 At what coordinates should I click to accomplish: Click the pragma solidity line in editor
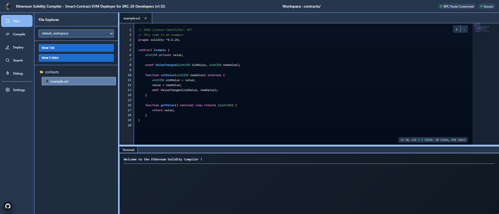click(x=159, y=40)
